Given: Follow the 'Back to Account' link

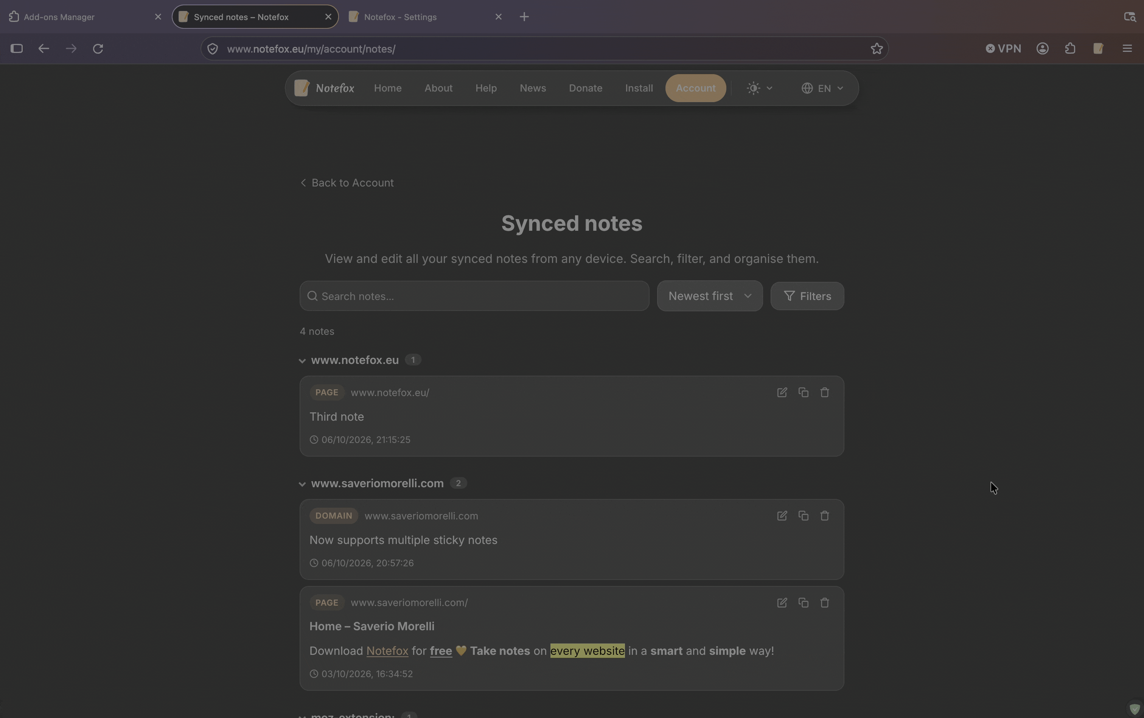Looking at the screenshot, I should click(347, 183).
